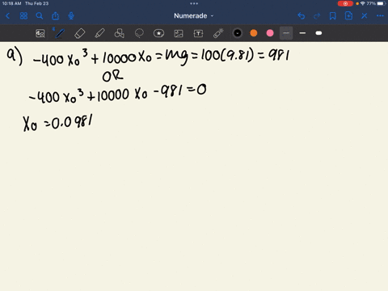Tap the share/export icon
This screenshot has height=291, width=388.
55,16
